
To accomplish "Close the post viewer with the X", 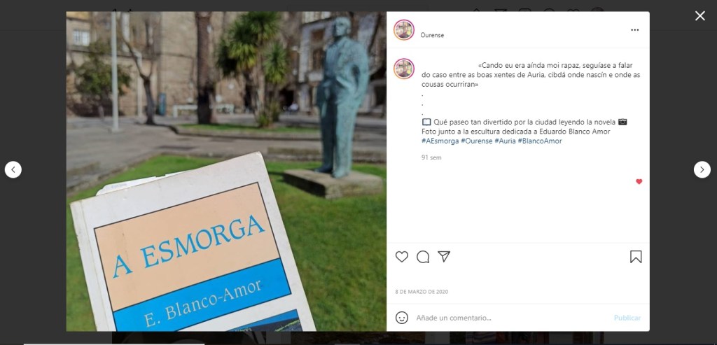I will tap(699, 16).
